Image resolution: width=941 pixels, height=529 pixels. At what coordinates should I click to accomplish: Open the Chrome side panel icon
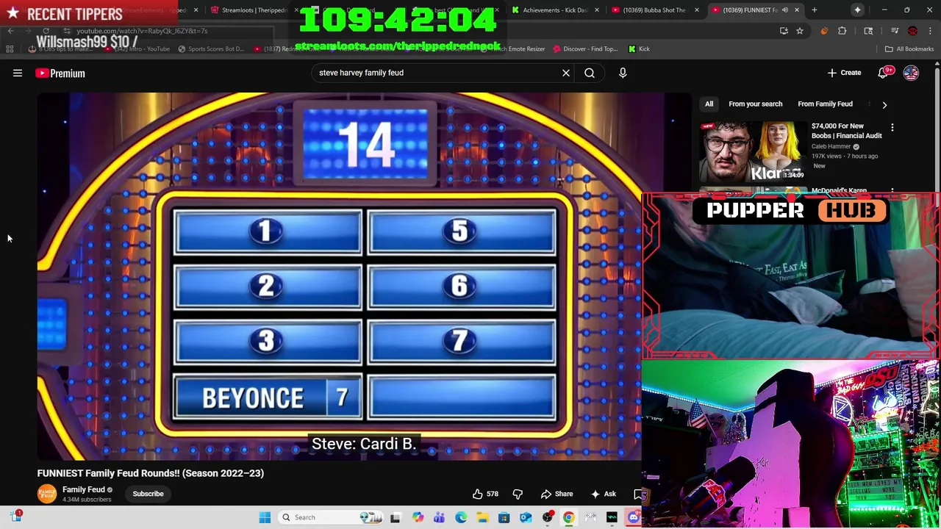pyautogui.click(x=868, y=31)
